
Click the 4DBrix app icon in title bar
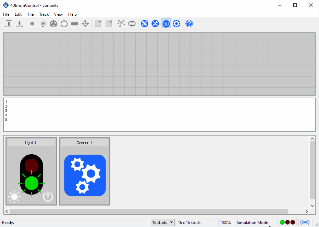click(6, 5)
